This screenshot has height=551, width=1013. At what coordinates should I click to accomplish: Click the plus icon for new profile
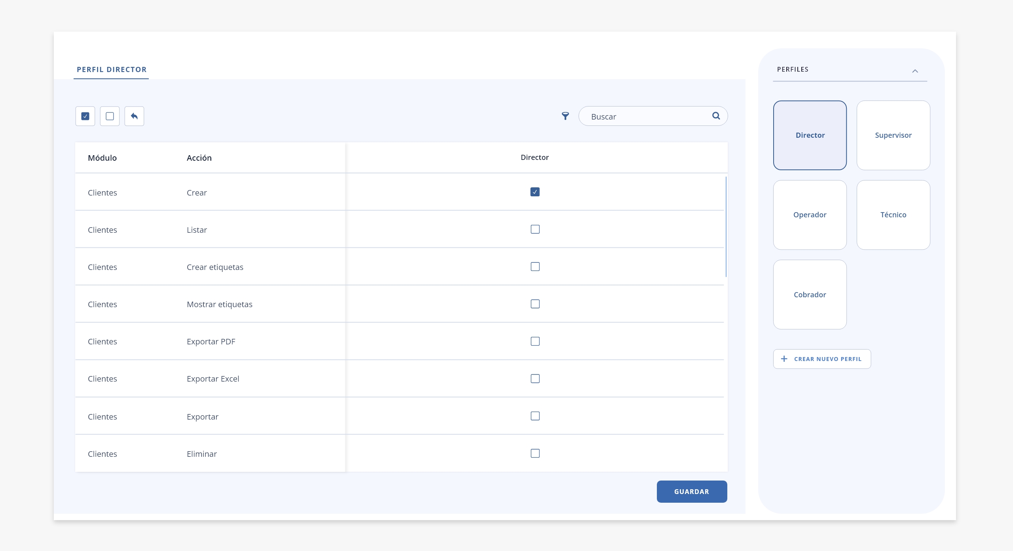[x=784, y=359]
